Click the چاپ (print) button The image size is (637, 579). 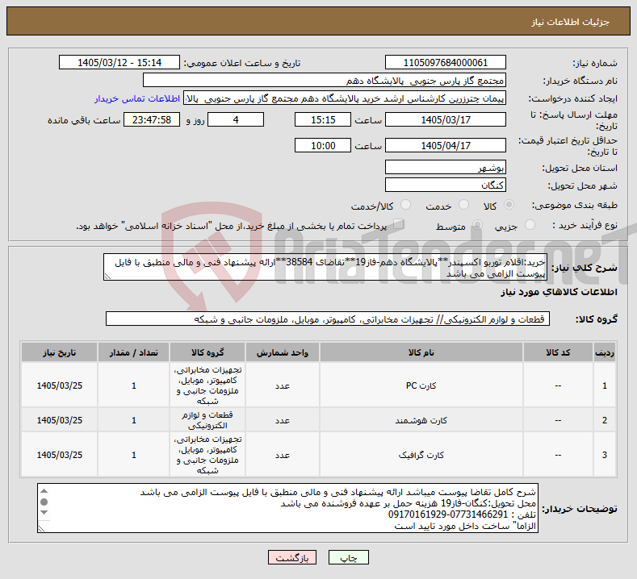(x=349, y=557)
